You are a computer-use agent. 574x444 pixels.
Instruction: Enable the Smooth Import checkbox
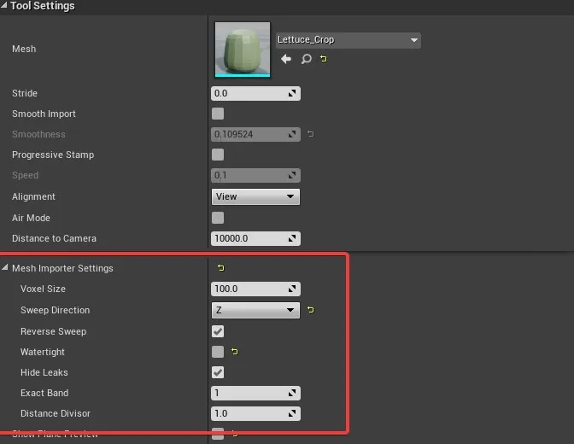(x=218, y=114)
